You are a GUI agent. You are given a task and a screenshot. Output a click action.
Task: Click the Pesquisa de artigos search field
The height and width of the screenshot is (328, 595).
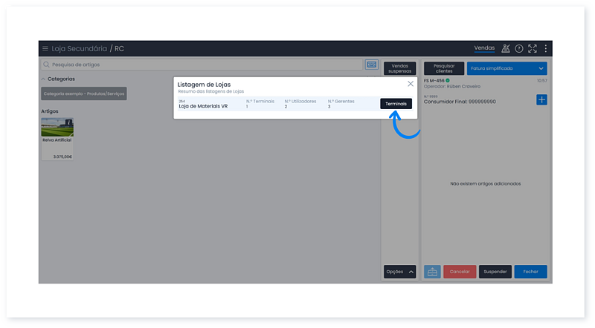(201, 65)
